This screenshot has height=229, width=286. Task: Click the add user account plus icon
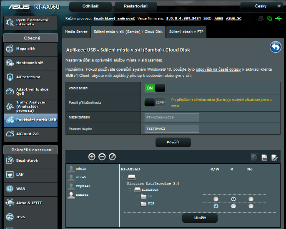click(92, 157)
